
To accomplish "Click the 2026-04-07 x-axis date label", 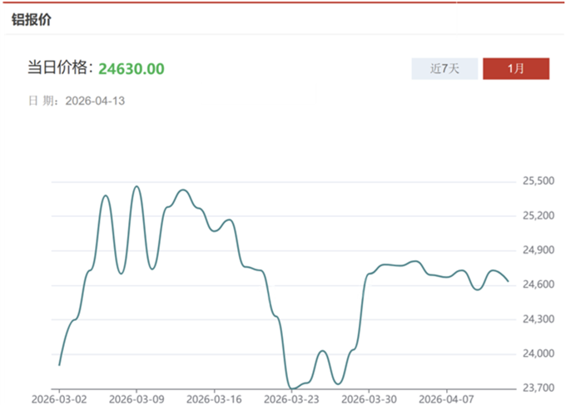I will [447, 398].
